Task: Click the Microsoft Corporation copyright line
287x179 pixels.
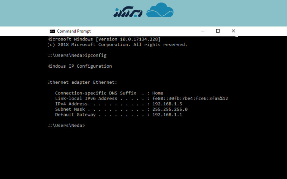Action: point(118,45)
